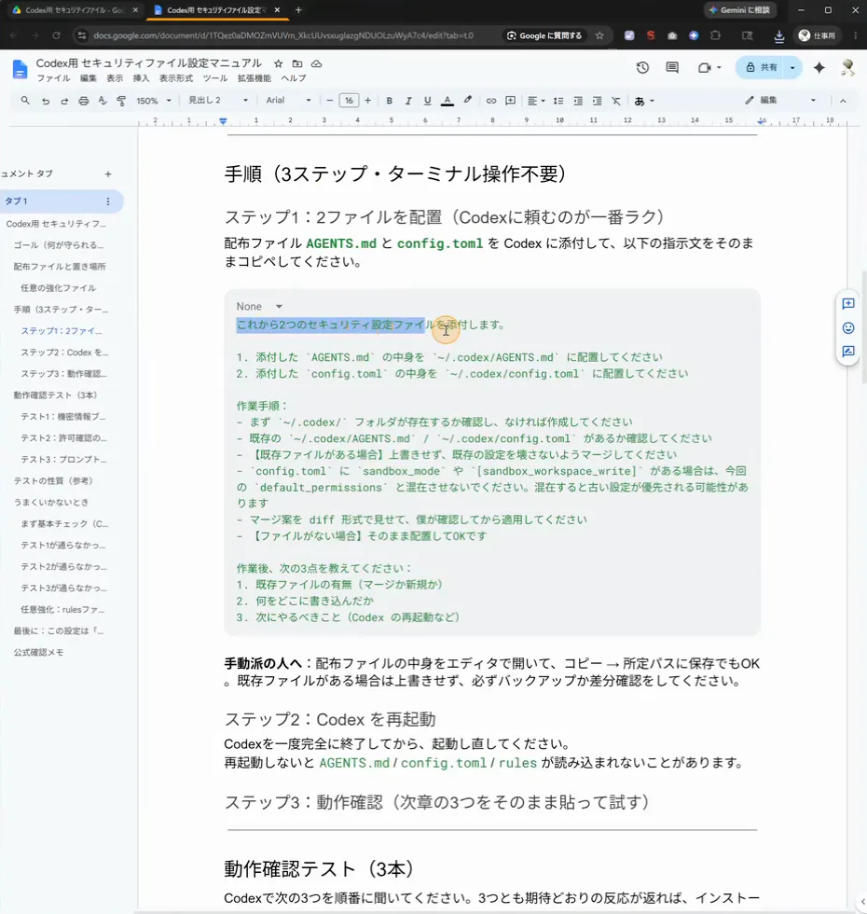The image size is (867, 914).
Task: Clear text formatting
Action: tap(616, 101)
